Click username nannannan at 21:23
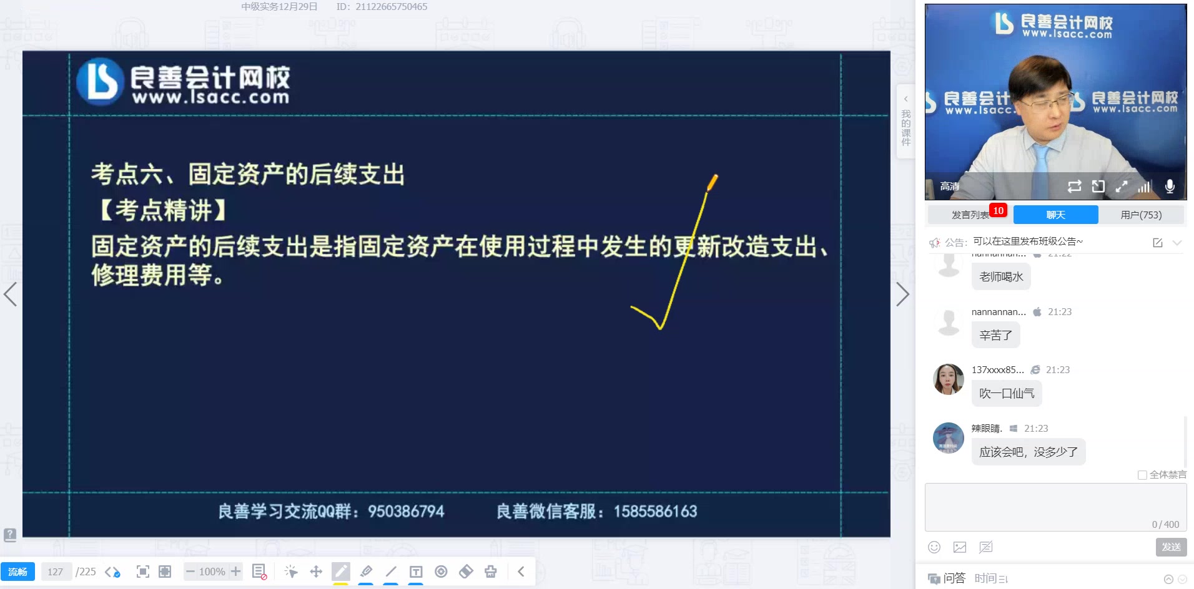Screen dimensions: 1194x589 click(x=999, y=312)
